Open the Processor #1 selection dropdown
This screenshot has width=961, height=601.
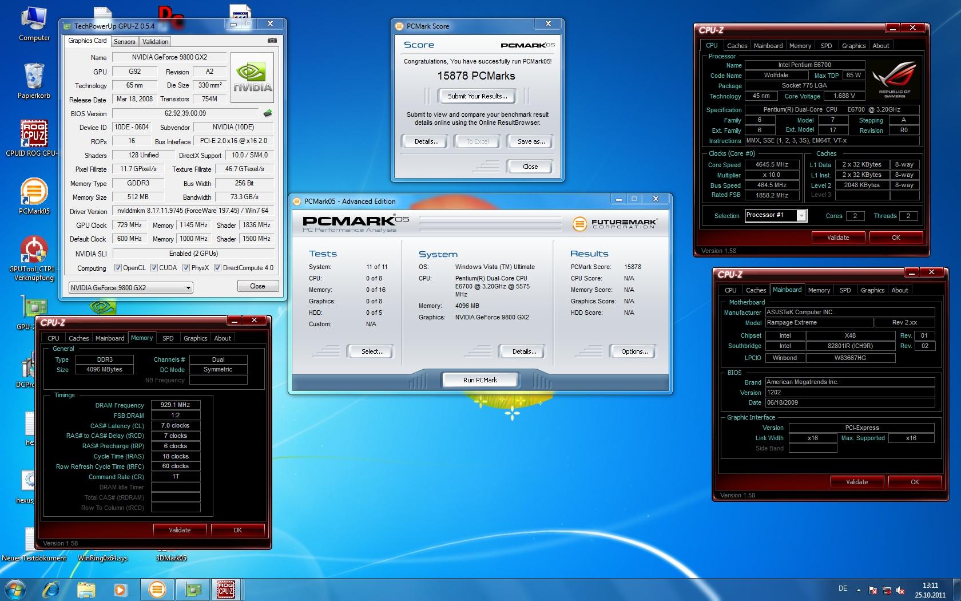pos(776,215)
